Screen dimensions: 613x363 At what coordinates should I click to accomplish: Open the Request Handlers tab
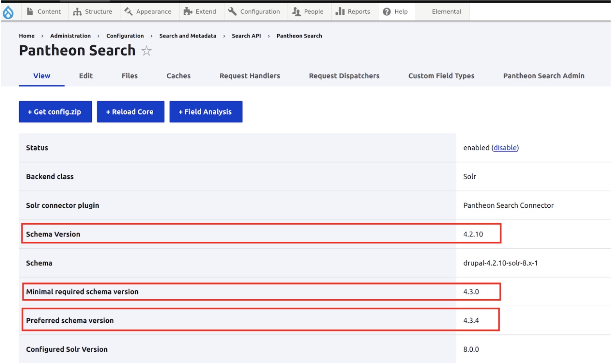coord(250,76)
